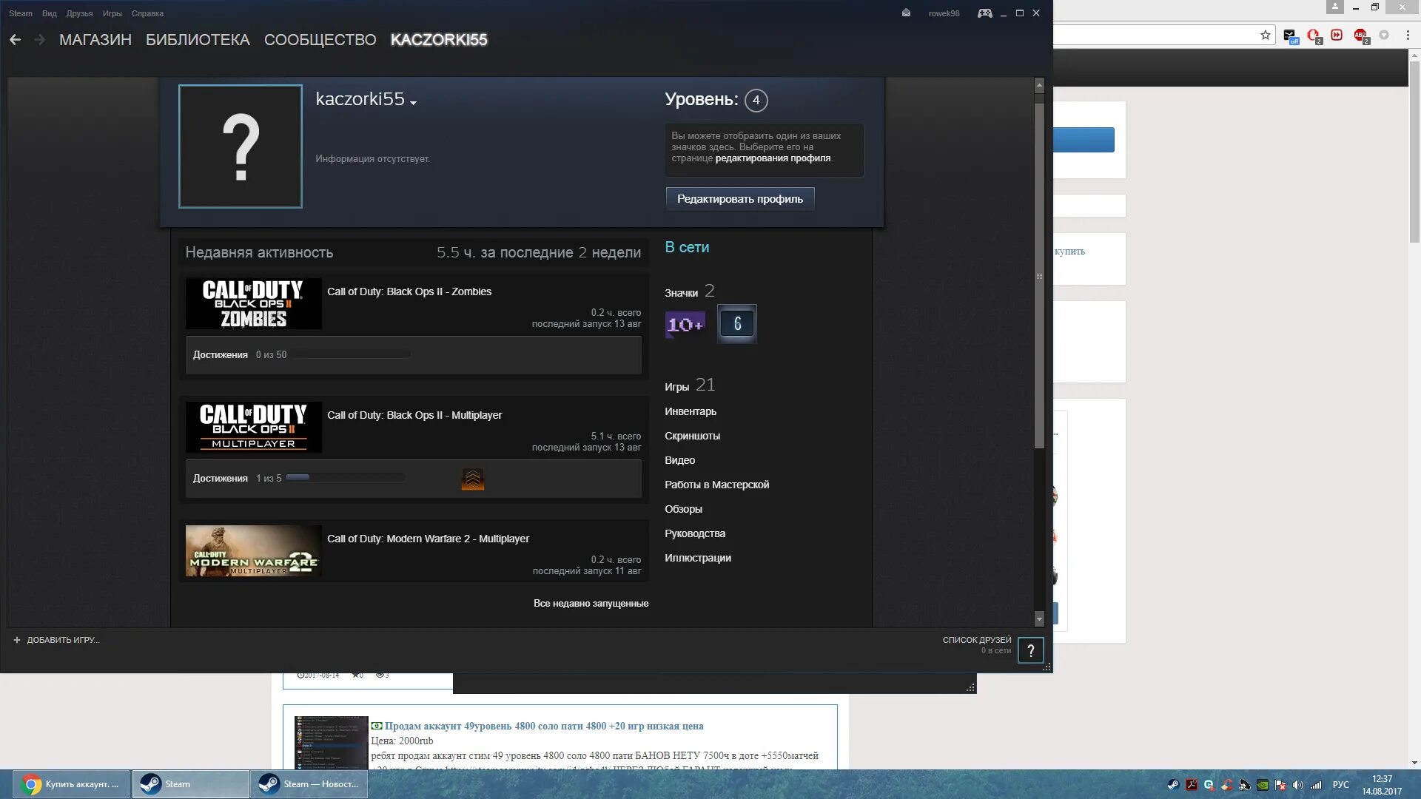Open the rowek98 account menu
The height and width of the screenshot is (799, 1421).
pos(944,13)
